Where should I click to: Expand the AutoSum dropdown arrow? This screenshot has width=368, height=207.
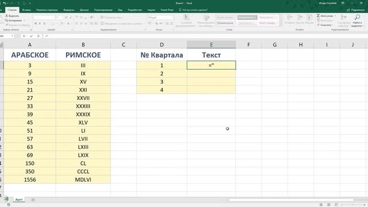click(335, 16)
